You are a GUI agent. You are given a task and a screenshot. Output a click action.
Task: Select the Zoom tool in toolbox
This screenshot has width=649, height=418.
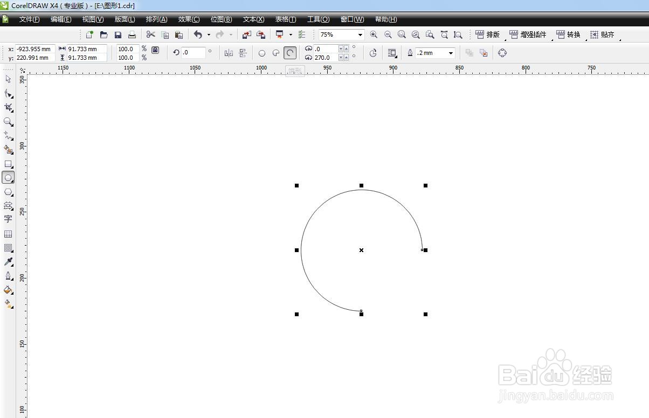8,122
